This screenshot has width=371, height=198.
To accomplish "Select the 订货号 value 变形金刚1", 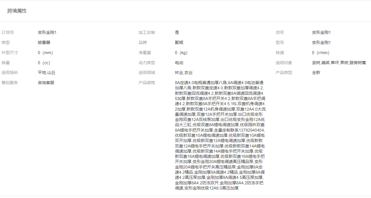I will pos(47,32).
